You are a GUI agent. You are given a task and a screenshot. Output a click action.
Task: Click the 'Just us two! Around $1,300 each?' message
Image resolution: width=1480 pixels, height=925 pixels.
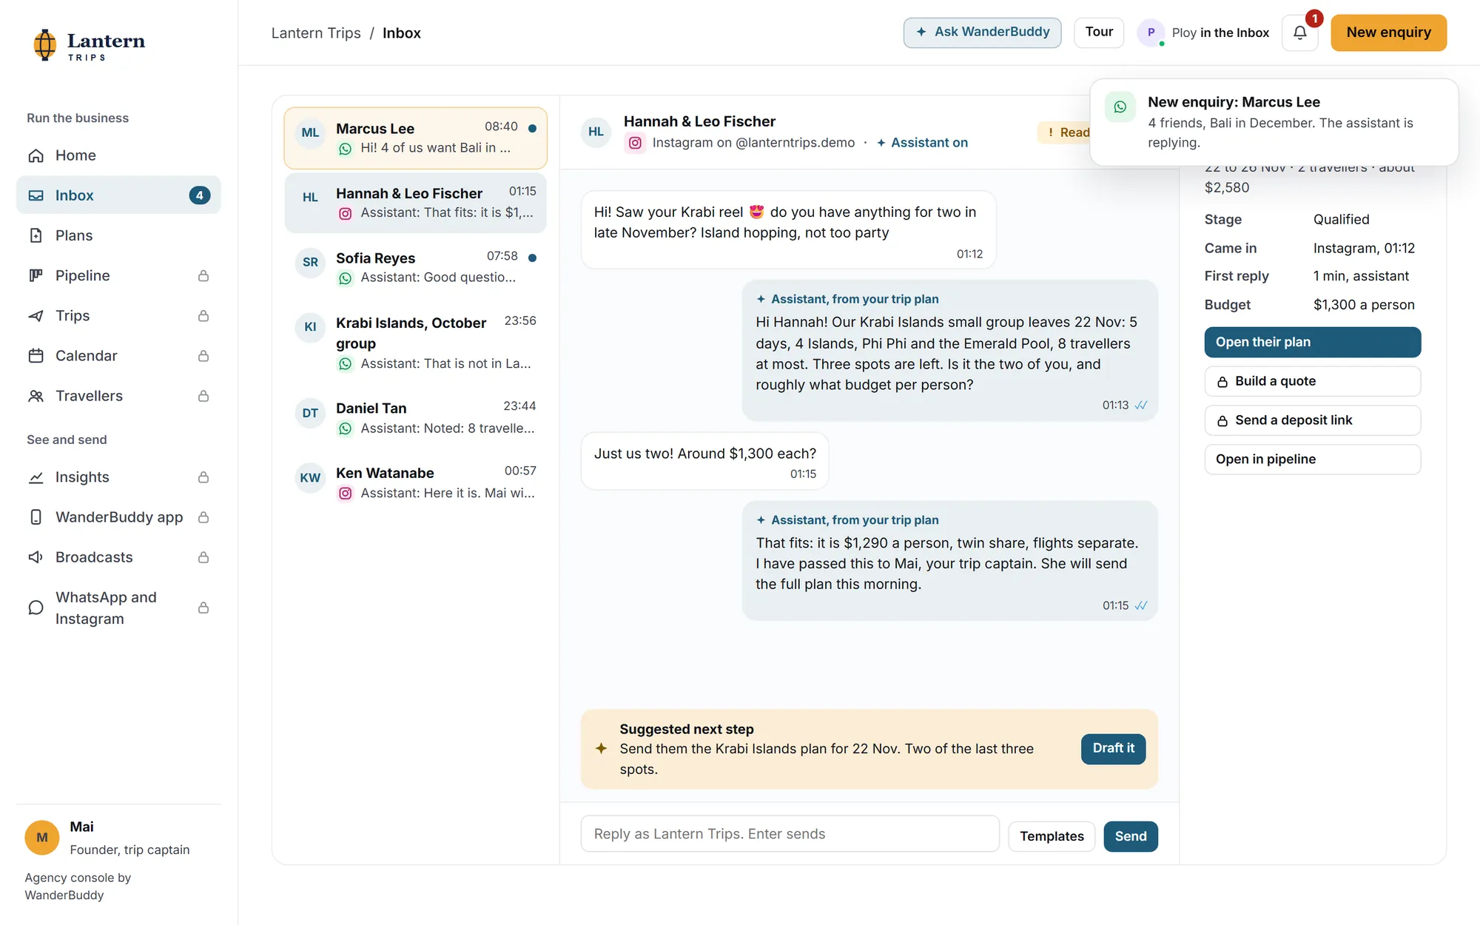[704, 462]
